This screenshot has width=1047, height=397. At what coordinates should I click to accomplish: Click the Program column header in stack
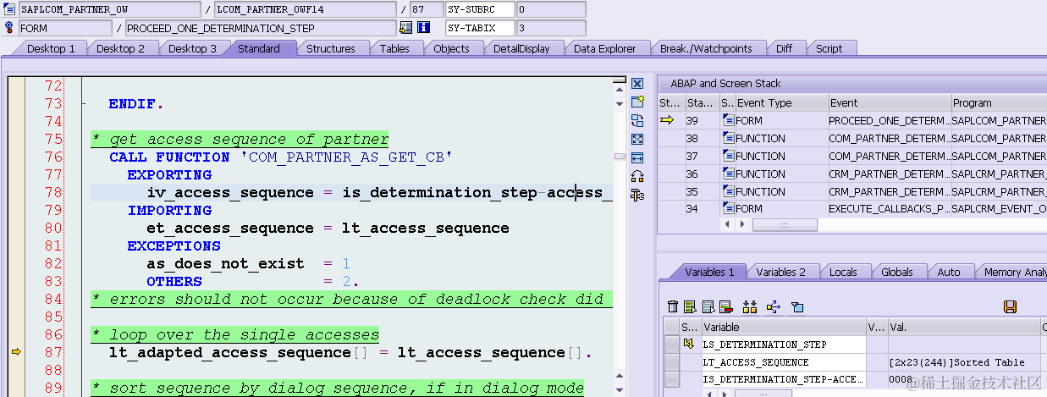click(x=999, y=102)
